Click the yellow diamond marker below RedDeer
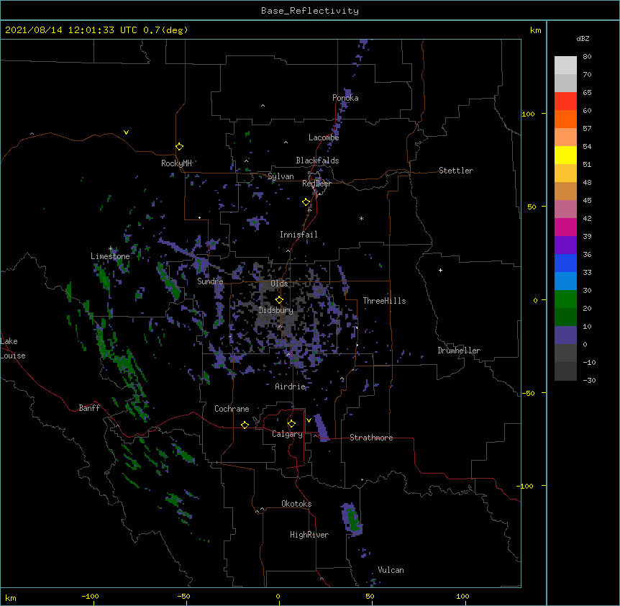This screenshot has width=620, height=606. tap(306, 202)
